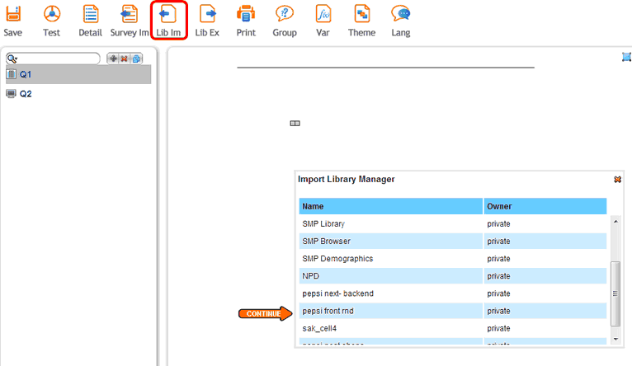This screenshot has height=366, width=632.
Task: Select the SMP Library row
Action: (x=453, y=224)
